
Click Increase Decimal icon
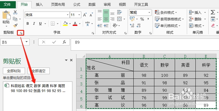132,25
